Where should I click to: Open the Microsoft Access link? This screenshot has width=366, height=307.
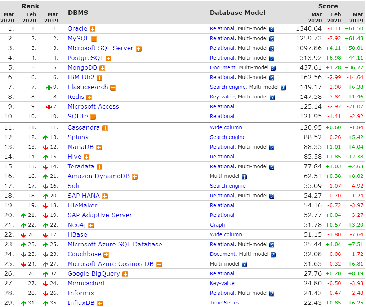coord(93,106)
